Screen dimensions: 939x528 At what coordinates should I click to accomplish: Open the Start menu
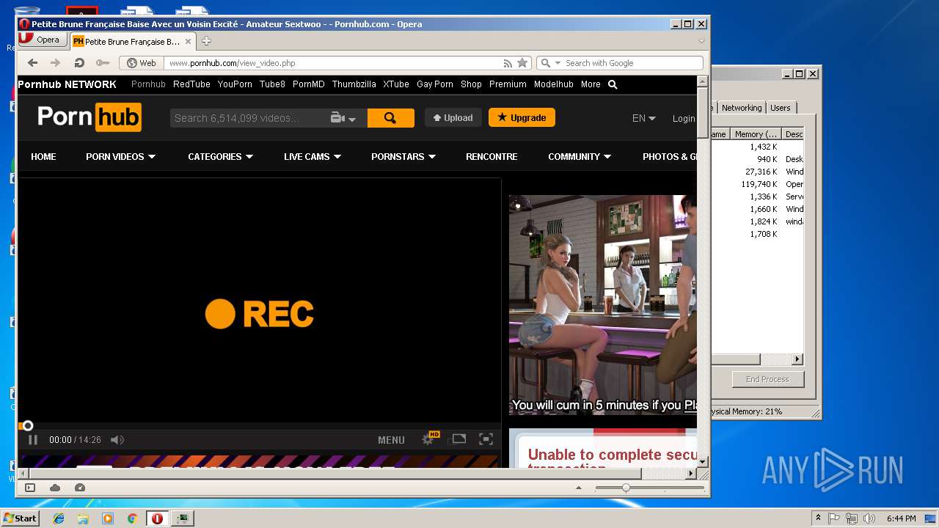pyautogui.click(x=20, y=518)
